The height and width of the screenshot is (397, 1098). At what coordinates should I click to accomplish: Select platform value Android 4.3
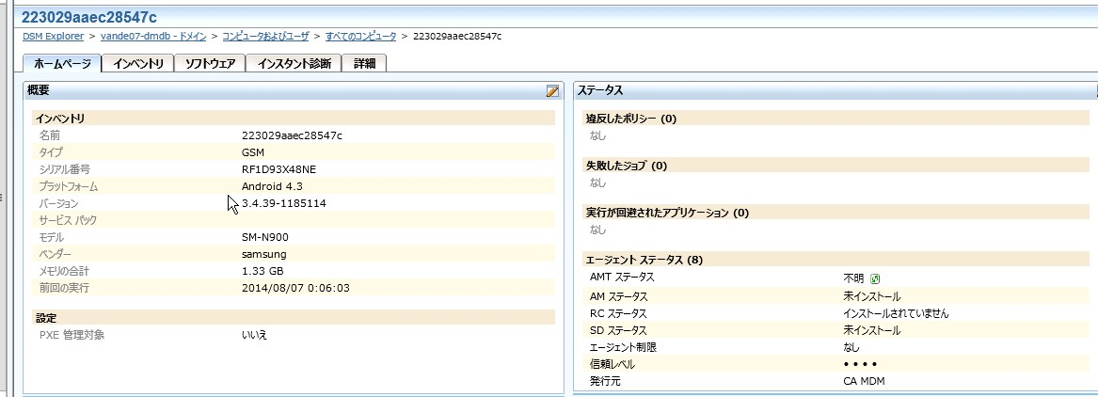click(272, 186)
